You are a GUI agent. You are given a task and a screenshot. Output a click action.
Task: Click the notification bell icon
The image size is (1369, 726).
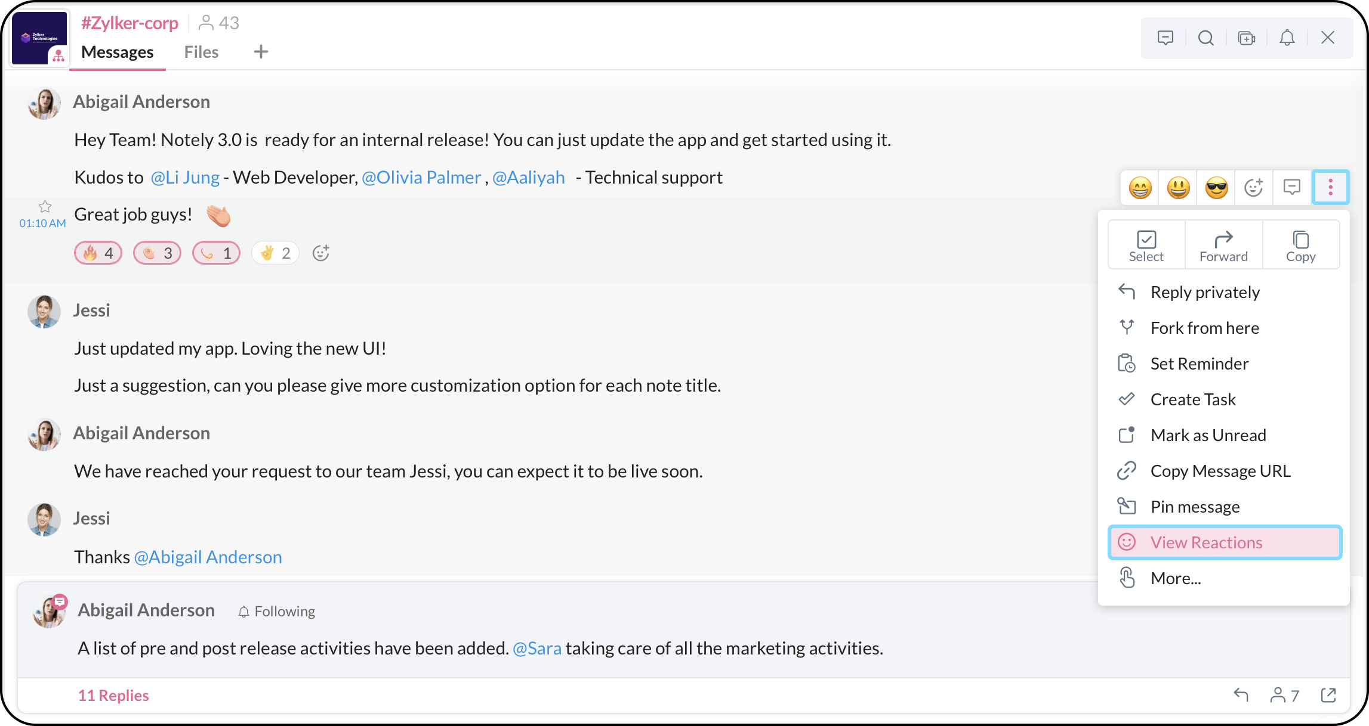click(x=1287, y=38)
